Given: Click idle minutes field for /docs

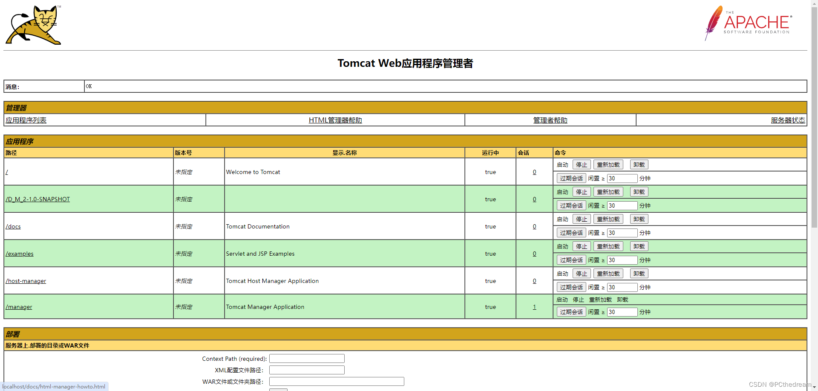Looking at the screenshot, I should (622, 233).
